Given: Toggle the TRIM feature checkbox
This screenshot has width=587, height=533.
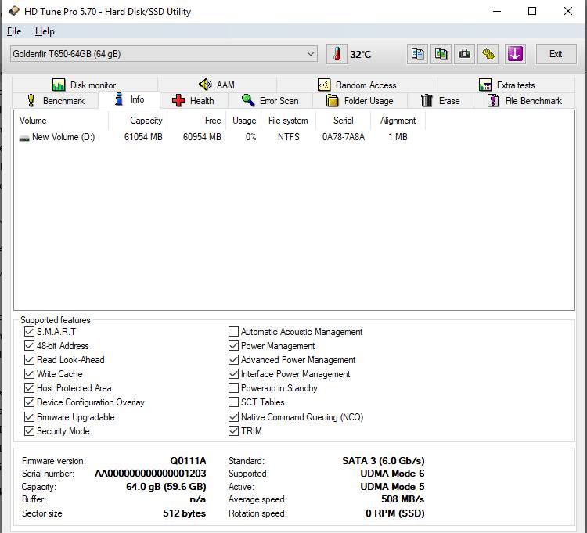Looking at the screenshot, I should pyautogui.click(x=234, y=431).
